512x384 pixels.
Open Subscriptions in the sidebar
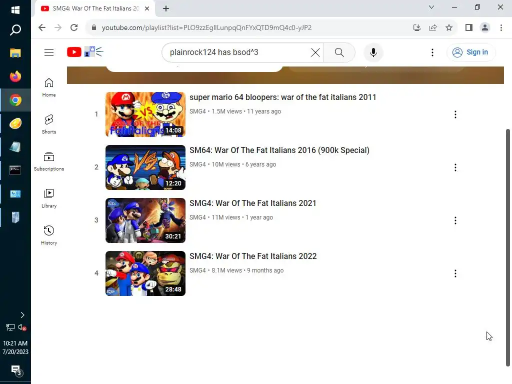click(x=49, y=161)
